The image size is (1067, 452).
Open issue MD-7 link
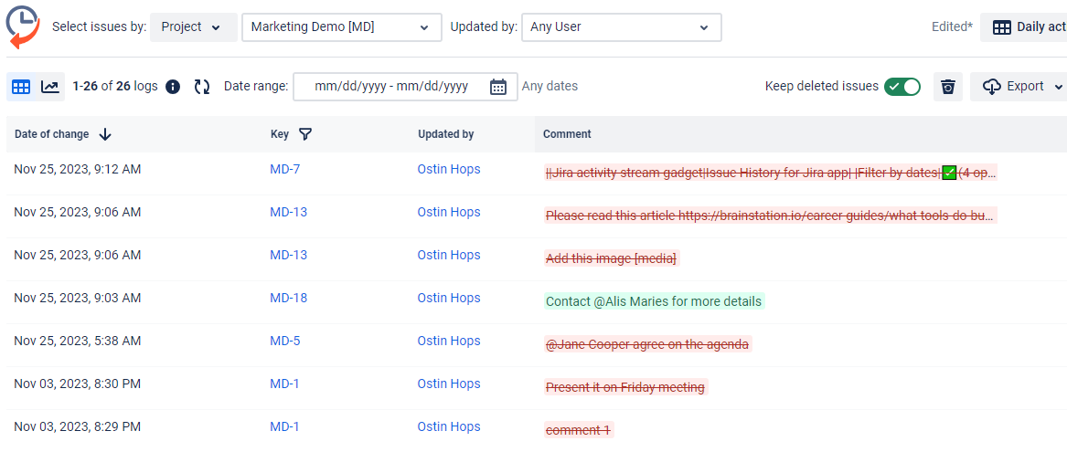[284, 169]
